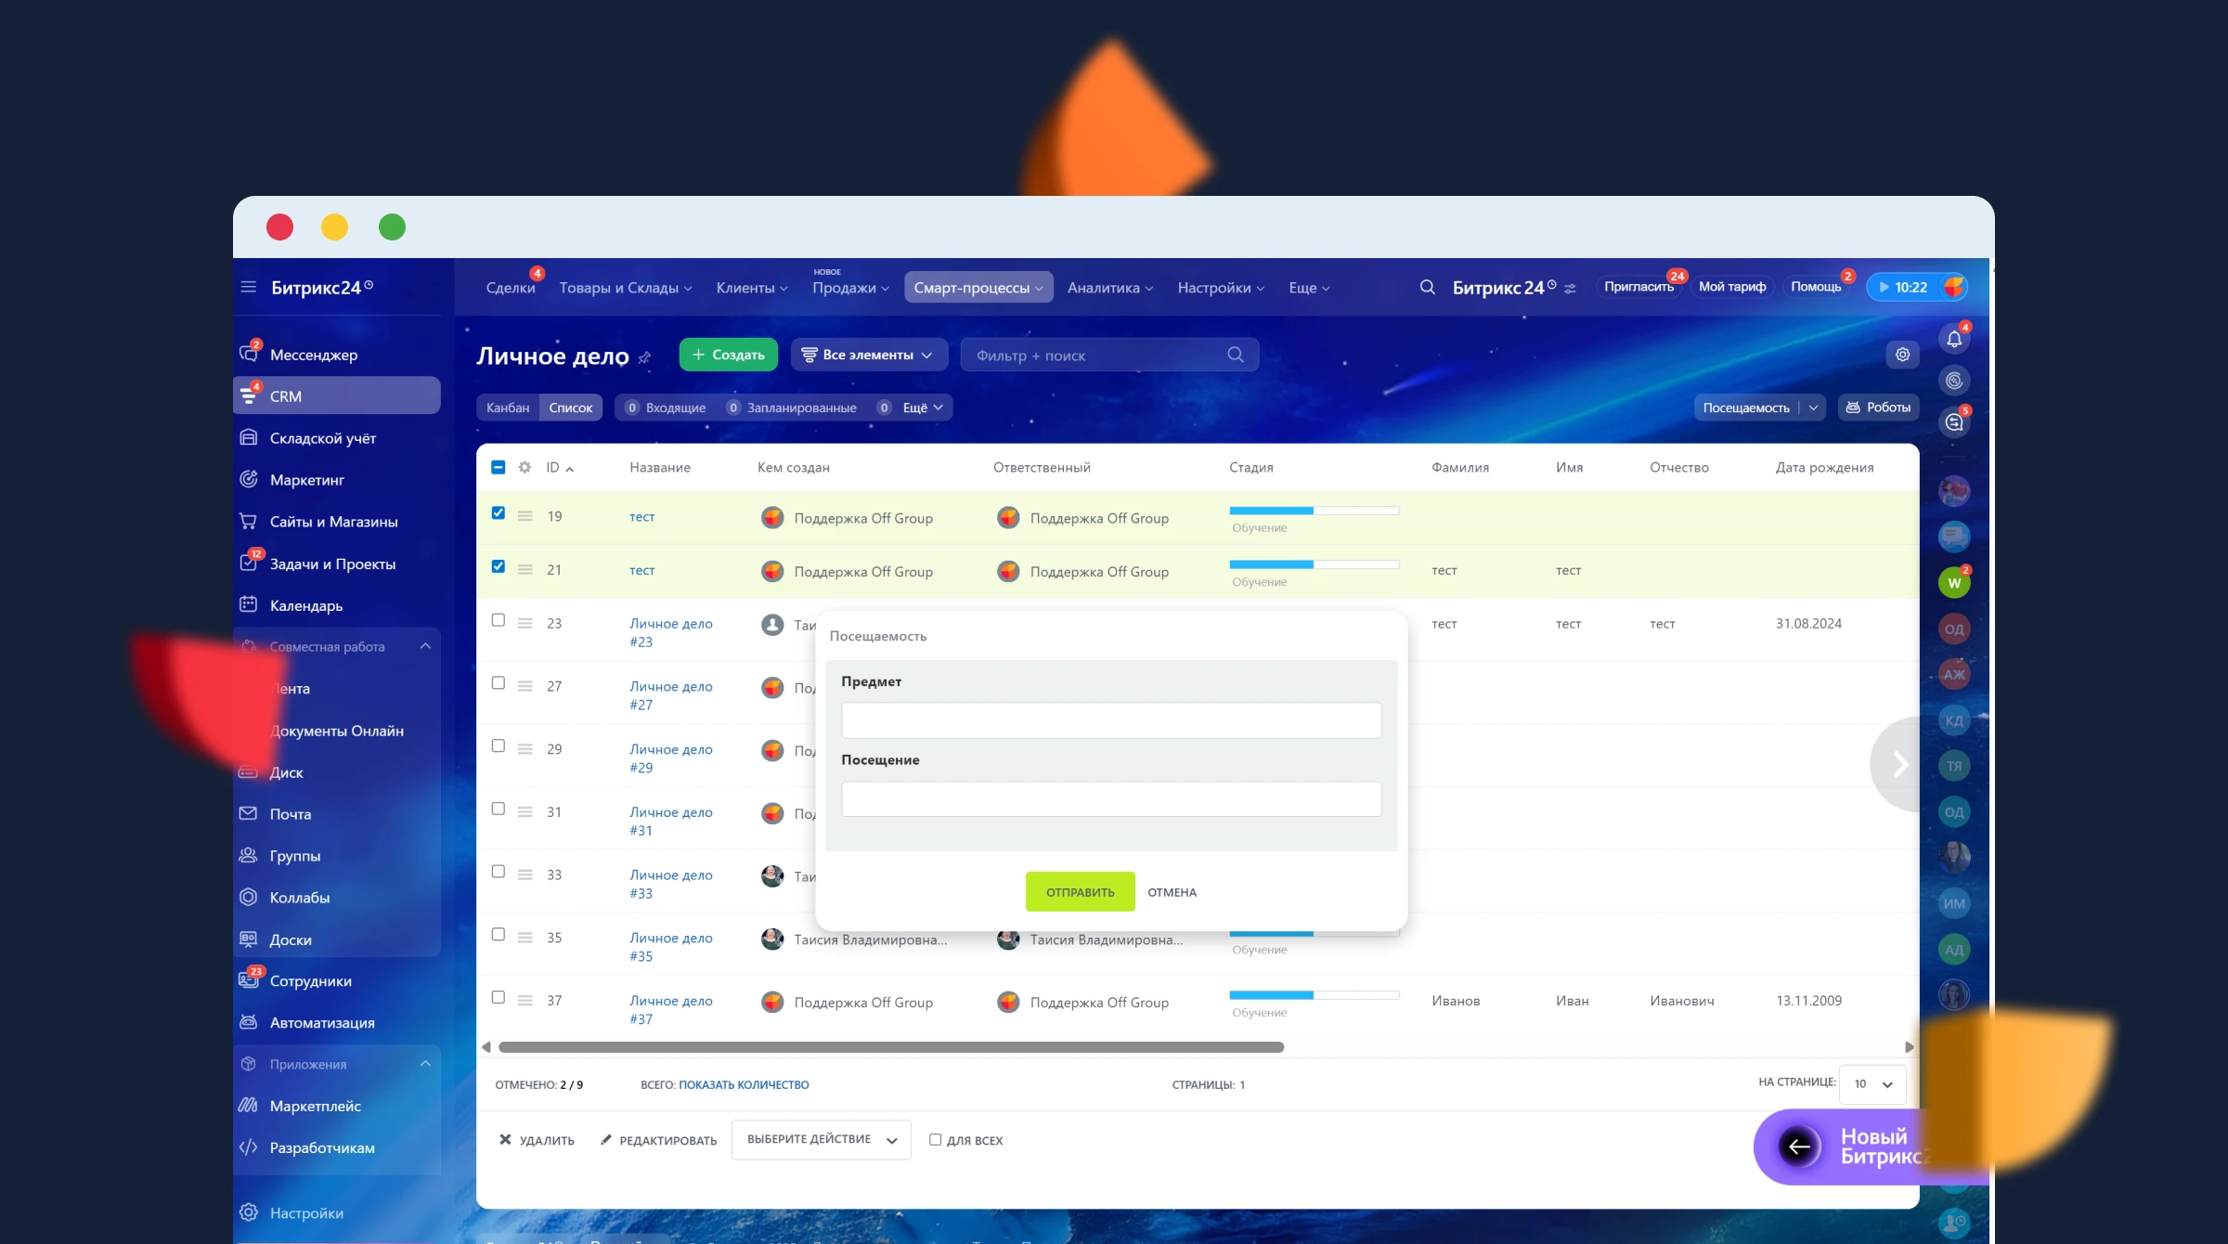Toggle the hamburger menu icon
Screen dimensions: 2228x1244
click(248, 287)
